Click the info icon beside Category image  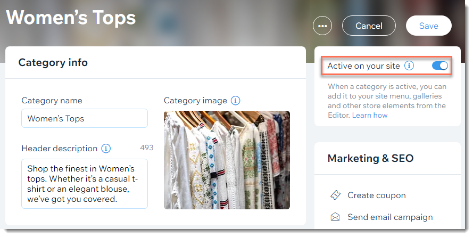click(236, 101)
